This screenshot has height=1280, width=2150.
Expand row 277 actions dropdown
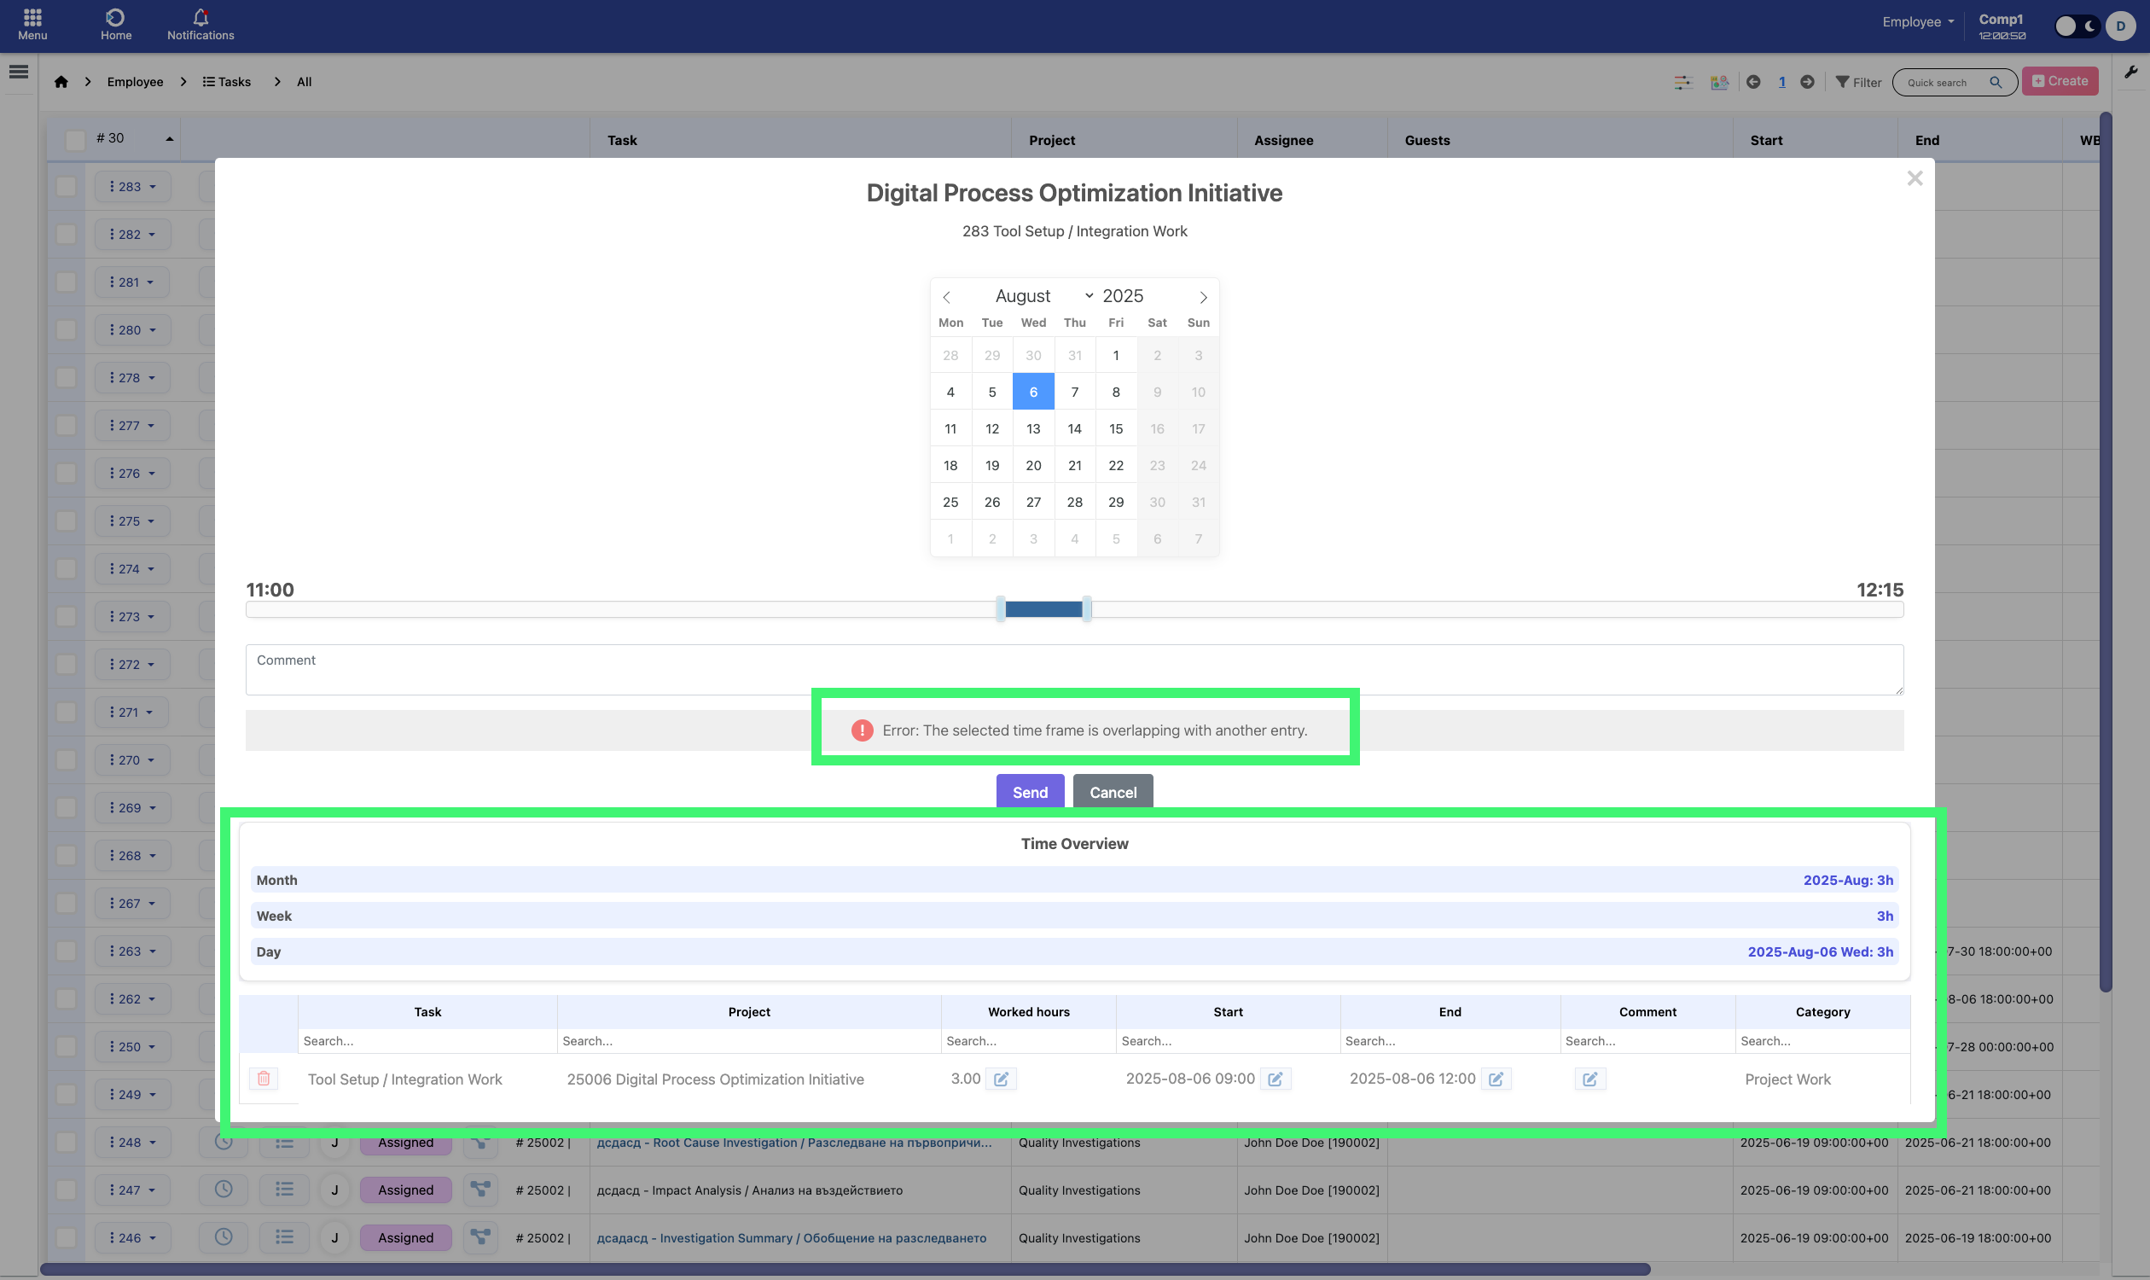133,425
